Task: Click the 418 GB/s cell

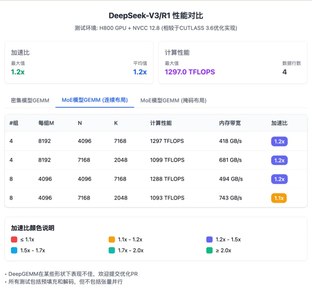Action: coord(231,141)
